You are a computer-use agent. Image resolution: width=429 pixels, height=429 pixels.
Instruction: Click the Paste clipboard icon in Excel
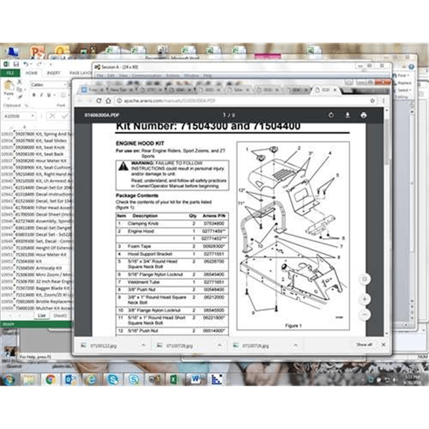coord(9,86)
